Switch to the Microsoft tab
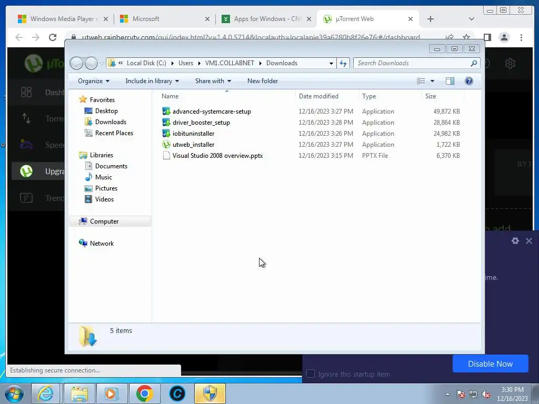Viewport: 539px width, 404px height. coord(164,19)
